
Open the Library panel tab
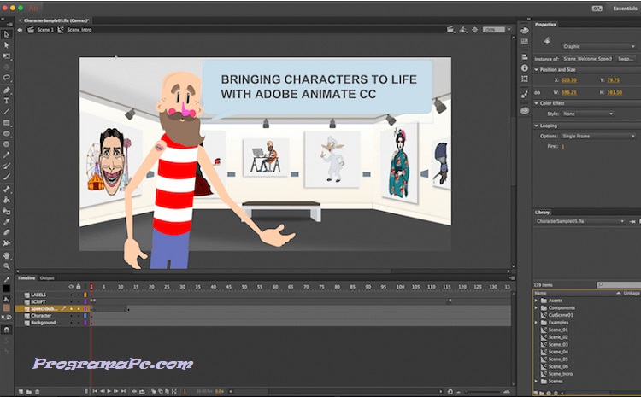click(544, 212)
